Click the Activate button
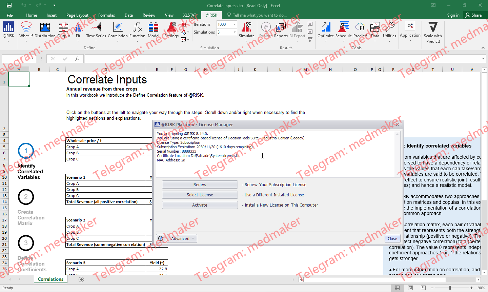This screenshot has width=488, height=292. (x=200, y=205)
